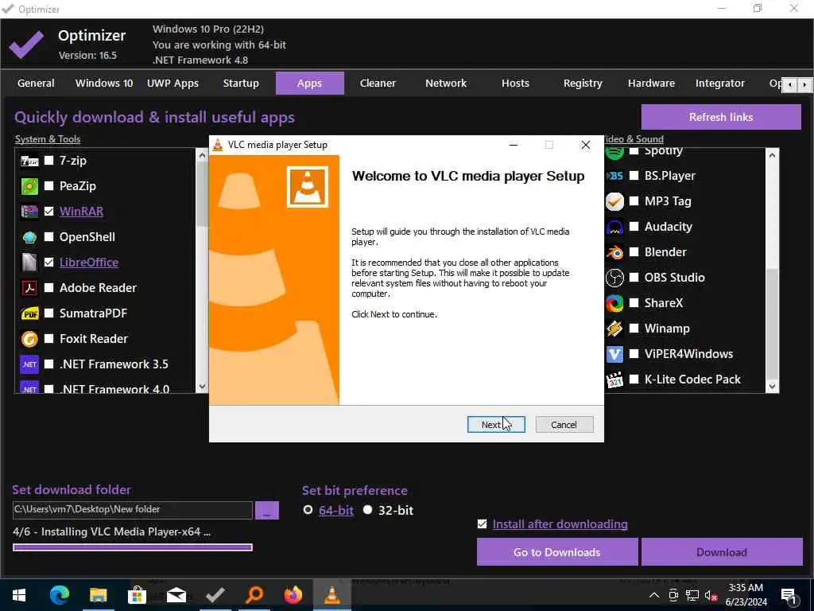Viewport: 814px width, 611px height.
Task: Check the 7-zip checkbox
Action: pyautogui.click(x=48, y=161)
